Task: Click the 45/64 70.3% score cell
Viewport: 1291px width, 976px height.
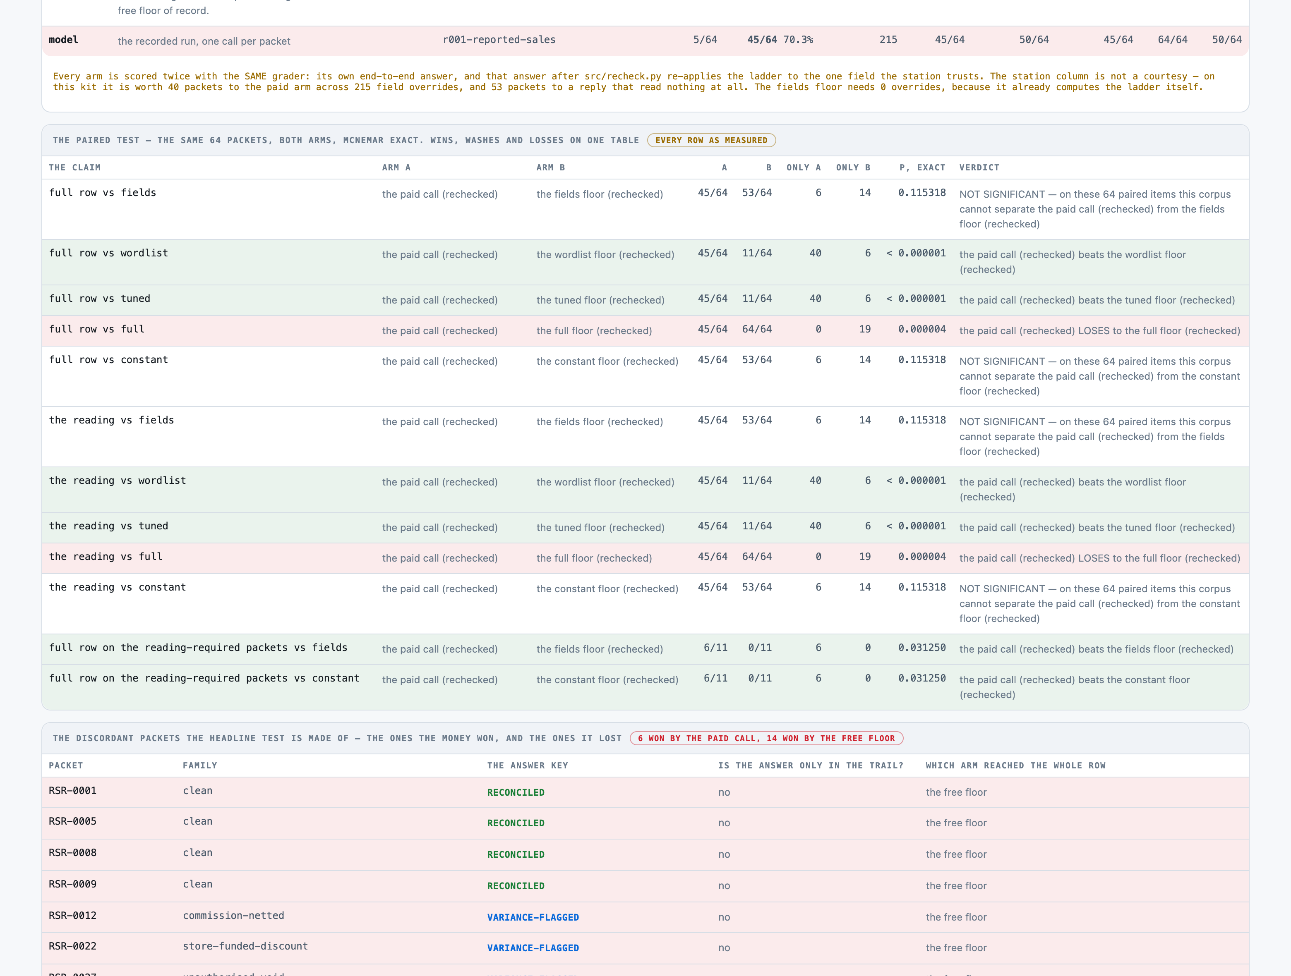Action: click(x=780, y=40)
